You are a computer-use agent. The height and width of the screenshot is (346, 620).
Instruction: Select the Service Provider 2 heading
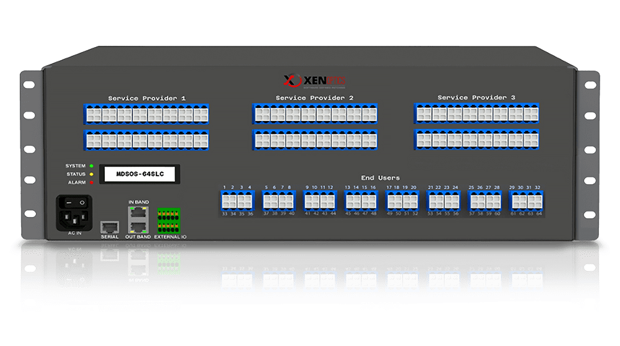(x=314, y=98)
